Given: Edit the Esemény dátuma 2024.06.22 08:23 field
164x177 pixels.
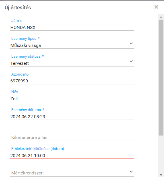Looking at the screenshot, I should pos(72,117).
